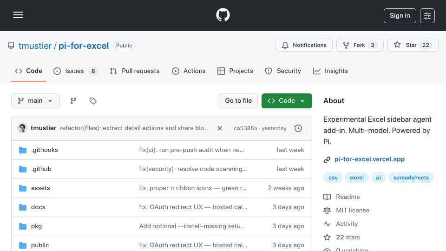View failed checks red X icon
Image resolution: width=446 pixels, height=251 pixels.
tap(220, 128)
